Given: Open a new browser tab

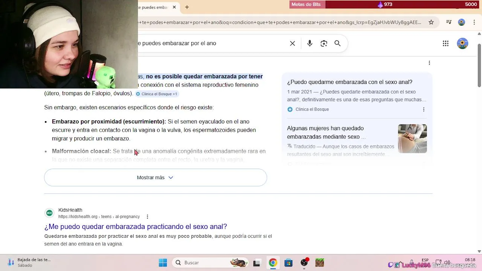Looking at the screenshot, I should point(187,7).
